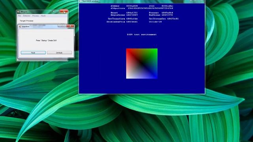Click the Target Process label

tap(26, 21)
